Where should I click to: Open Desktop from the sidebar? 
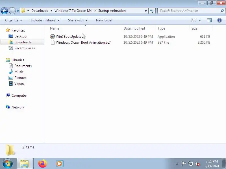pyautogui.click(x=20, y=36)
